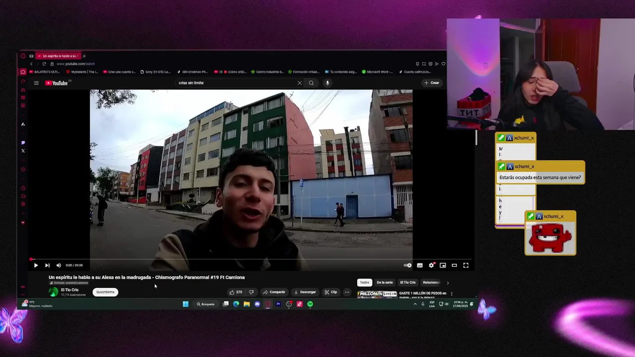Click the Crear button
The width and height of the screenshot is (635, 357).
pyautogui.click(x=432, y=83)
